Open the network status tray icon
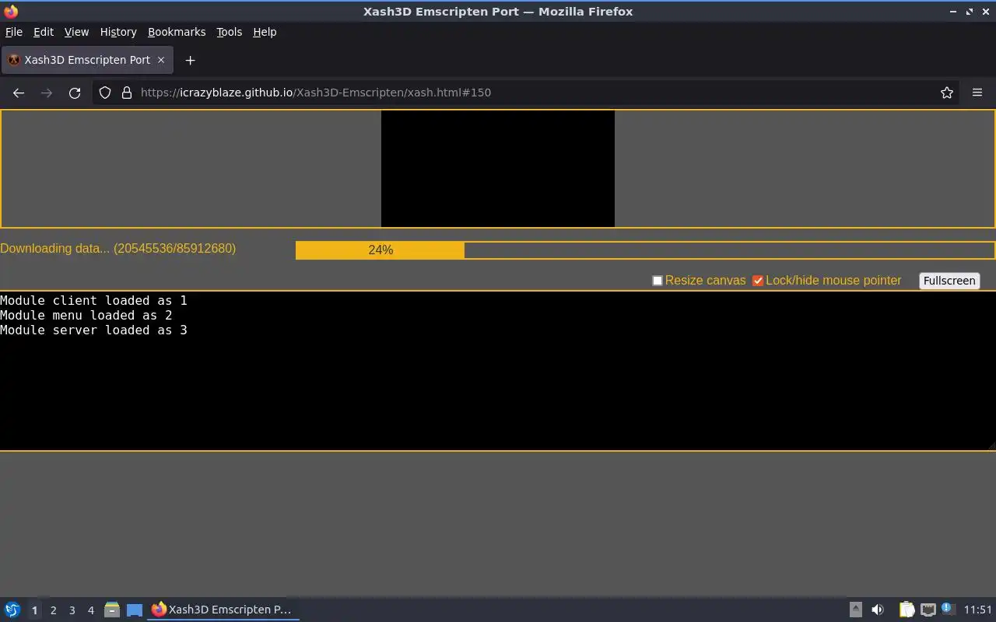This screenshot has height=622, width=996. [928, 610]
